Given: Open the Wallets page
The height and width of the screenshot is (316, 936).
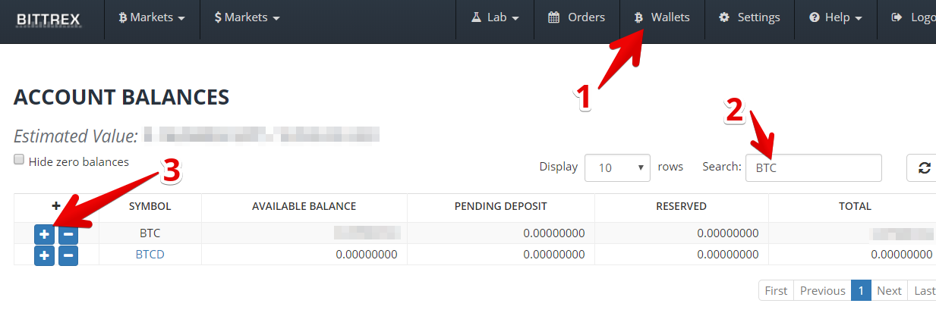Looking at the screenshot, I should click(662, 17).
